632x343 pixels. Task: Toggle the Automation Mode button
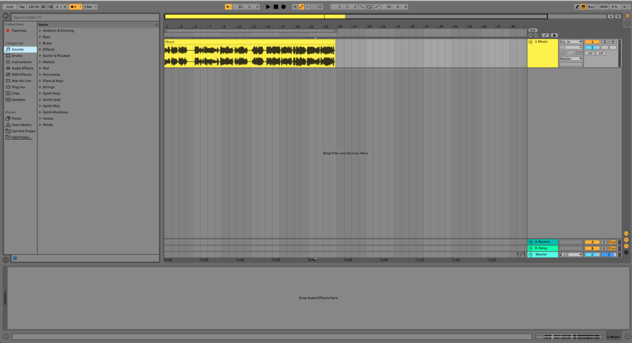click(x=546, y=35)
